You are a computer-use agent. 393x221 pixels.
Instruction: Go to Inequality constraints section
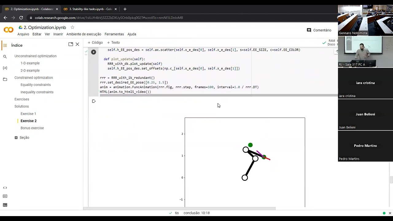pos(37,92)
